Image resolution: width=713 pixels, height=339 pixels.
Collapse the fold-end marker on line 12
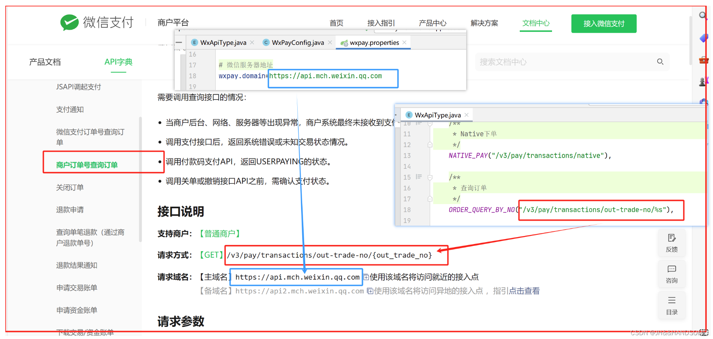(430, 145)
